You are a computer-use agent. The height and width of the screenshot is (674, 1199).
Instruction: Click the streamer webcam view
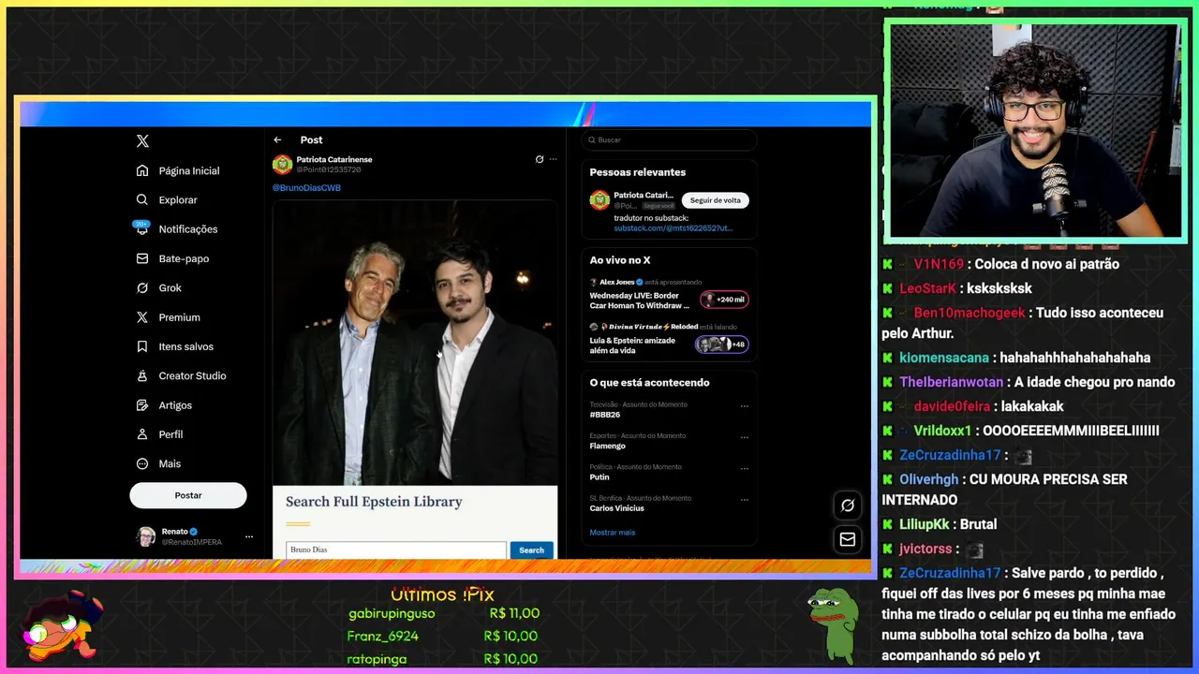[1036, 131]
